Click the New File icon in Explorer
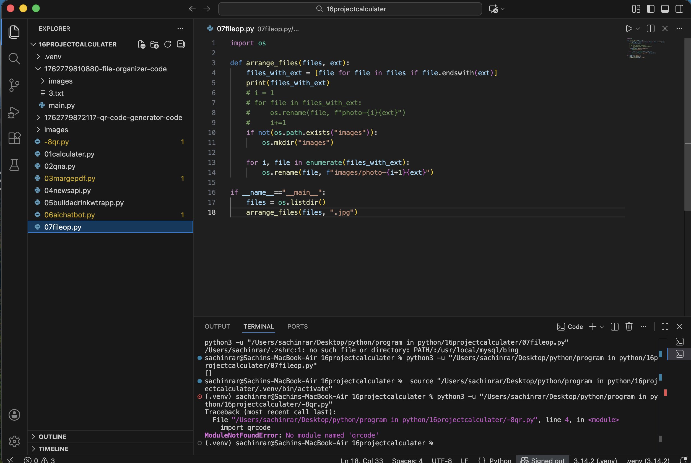Image resolution: width=691 pixels, height=463 pixels. (x=141, y=44)
